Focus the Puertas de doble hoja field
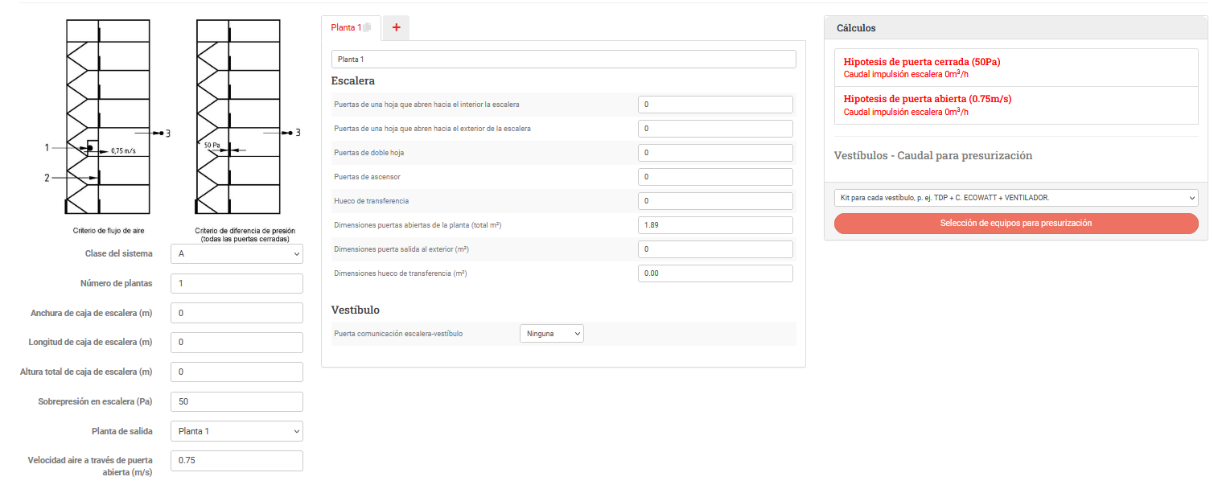1214x485 pixels. click(x=714, y=153)
